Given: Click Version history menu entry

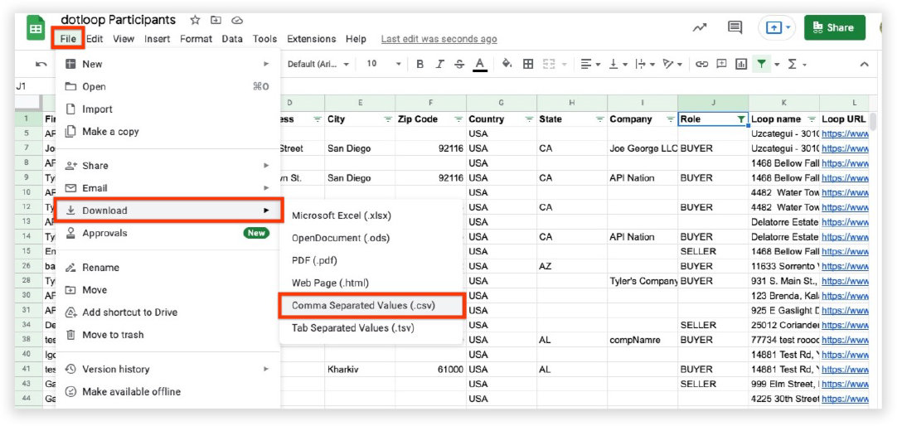Looking at the screenshot, I should 168,370.
